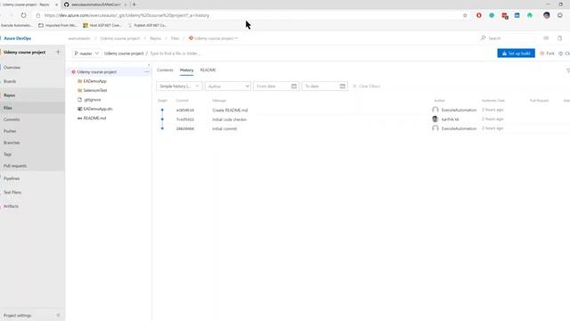570x321 pixels.
Task: Open the teal round extension icon
Action: click(x=492, y=15)
